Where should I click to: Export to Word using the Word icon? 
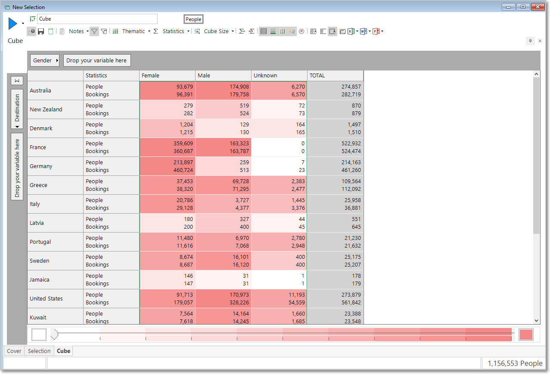coord(364,31)
